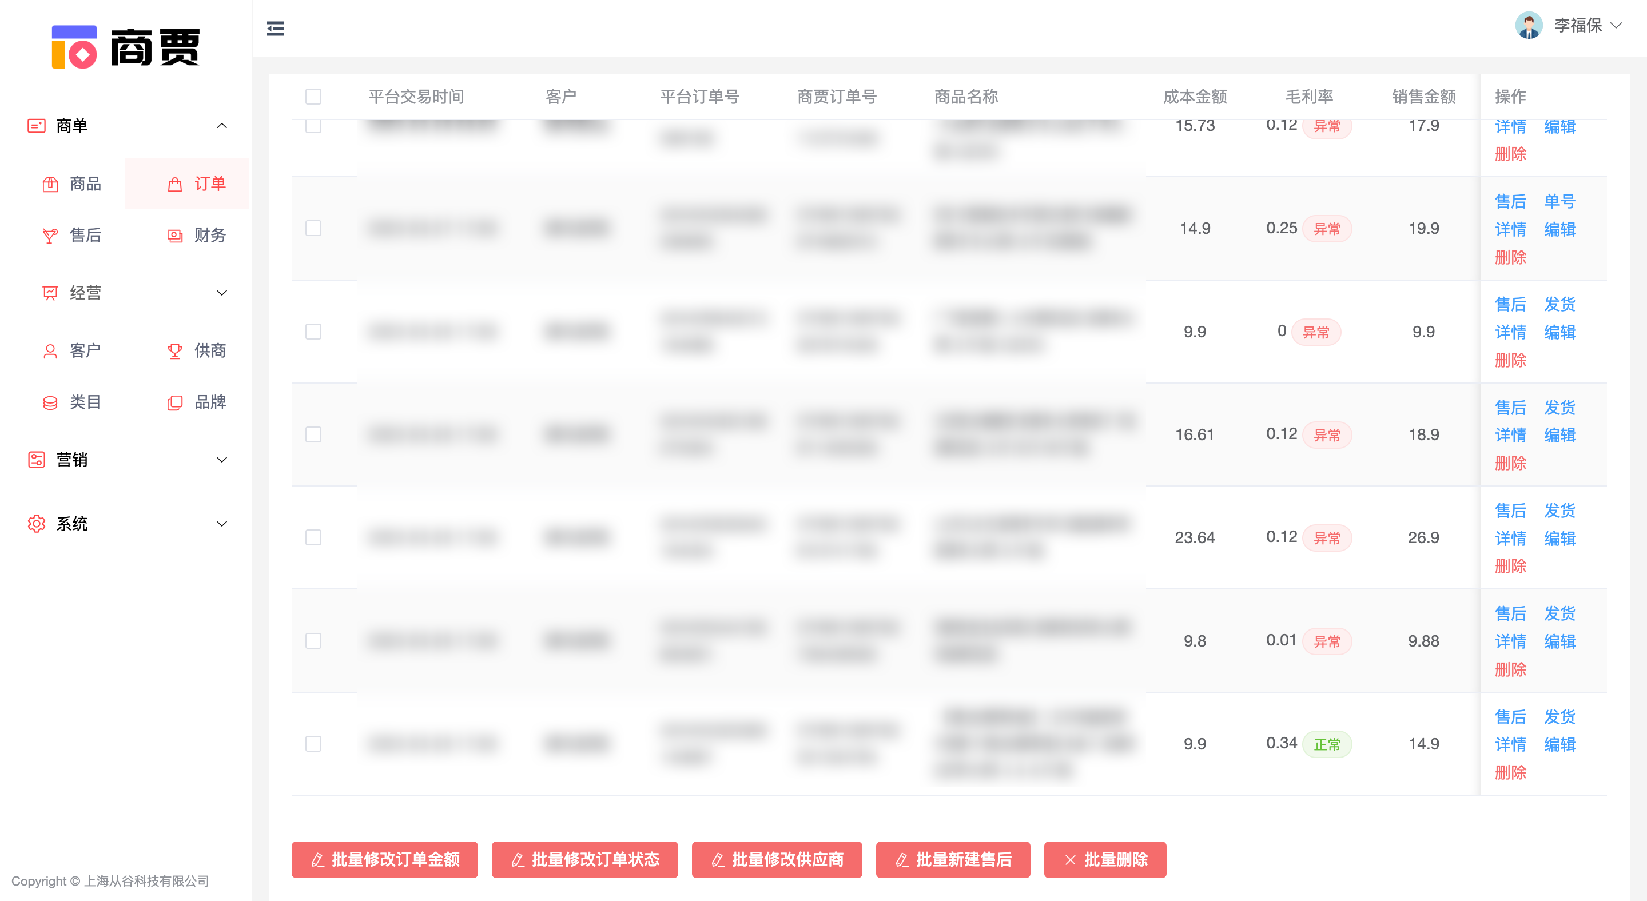Viewport: 1647px width, 901px height.
Task: Click the 批量修改订单金额 button
Action: tap(384, 860)
